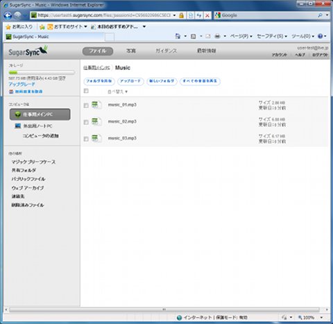This screenshot has width=333, height=324.
Task: Click the IE back navigation arrow
Action: (8, 15)
